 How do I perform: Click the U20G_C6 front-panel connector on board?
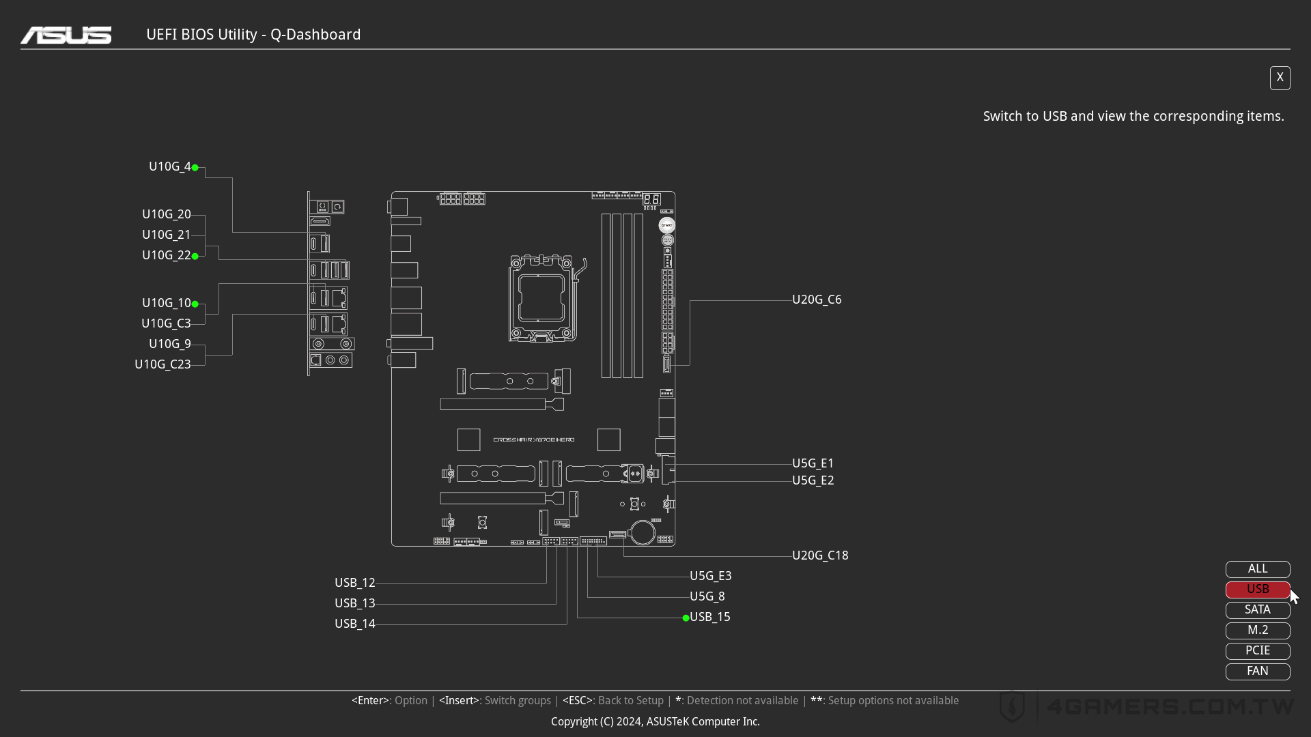tap(666, 364)
